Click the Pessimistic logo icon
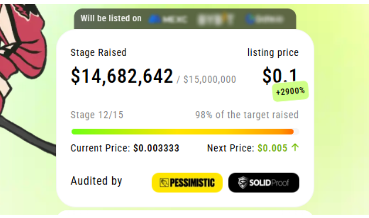This screenshot has width=369, height=218. [164, 183]
